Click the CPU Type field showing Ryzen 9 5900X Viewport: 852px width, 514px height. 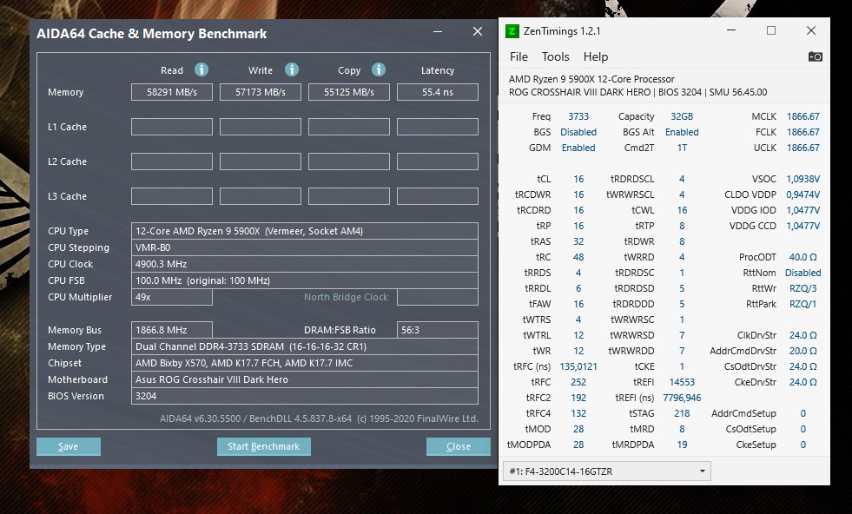pos(304,231)
